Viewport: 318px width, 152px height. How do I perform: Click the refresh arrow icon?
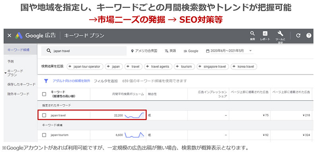coord(298,36)
